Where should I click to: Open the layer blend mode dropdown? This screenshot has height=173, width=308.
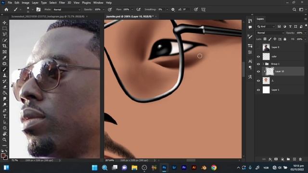(270, 33)
